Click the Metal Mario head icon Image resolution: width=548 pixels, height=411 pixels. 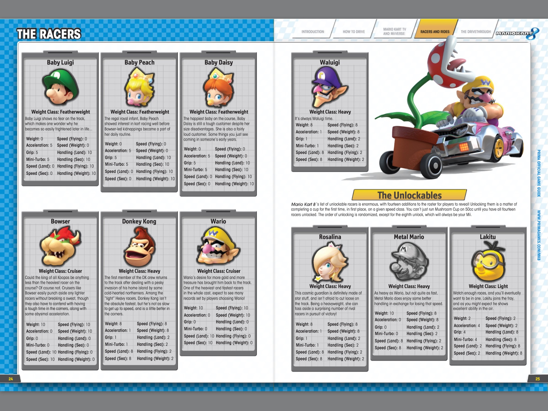click(409, 261)
